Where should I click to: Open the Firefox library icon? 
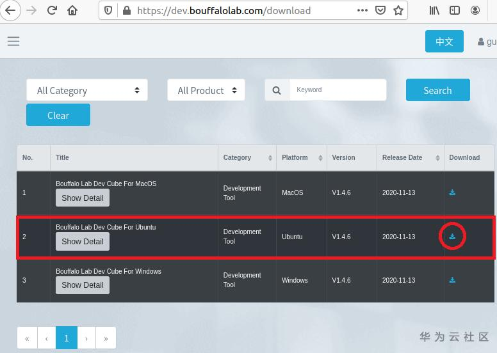pyautogui.click(x=434, y=10)
